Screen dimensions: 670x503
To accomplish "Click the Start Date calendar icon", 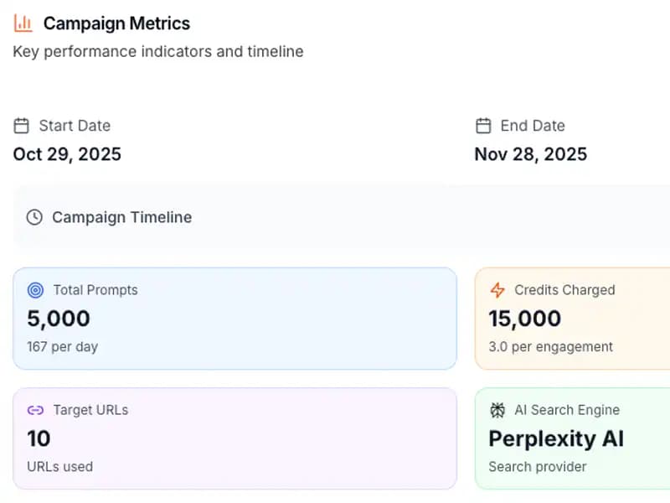I will pyautogui.click(x=21, y=125).
